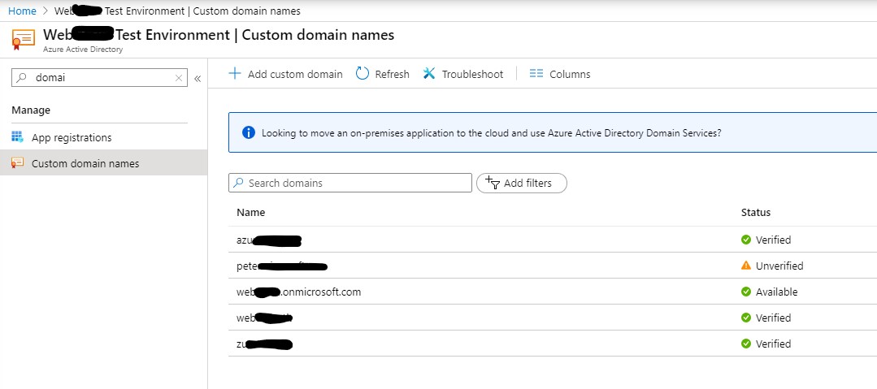Click the Unverified status text
This screenshot has width=877, height=389.
(779, 266)
